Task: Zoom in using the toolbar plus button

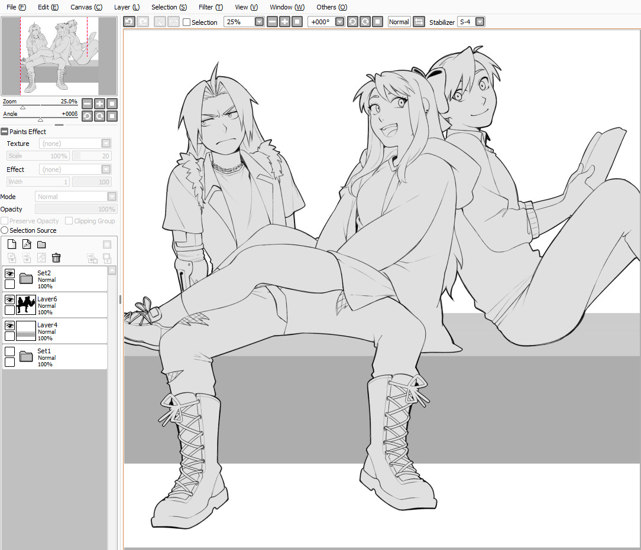Action: point(285,22)
